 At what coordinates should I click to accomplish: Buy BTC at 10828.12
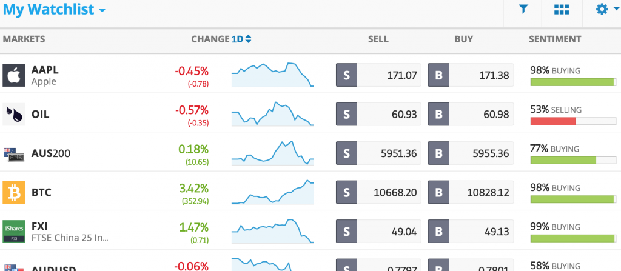(471, 193)
